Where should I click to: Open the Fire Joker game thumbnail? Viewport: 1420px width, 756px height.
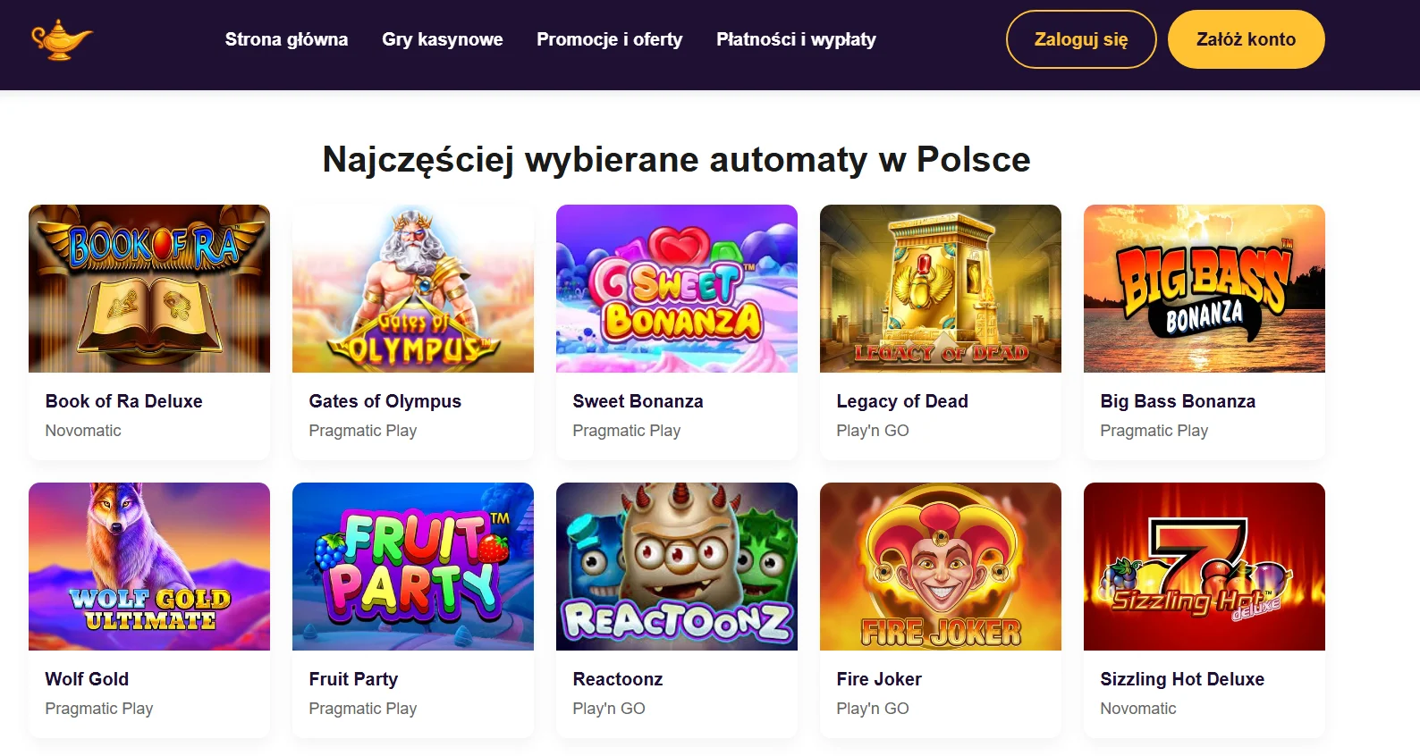tap(940, 566)
